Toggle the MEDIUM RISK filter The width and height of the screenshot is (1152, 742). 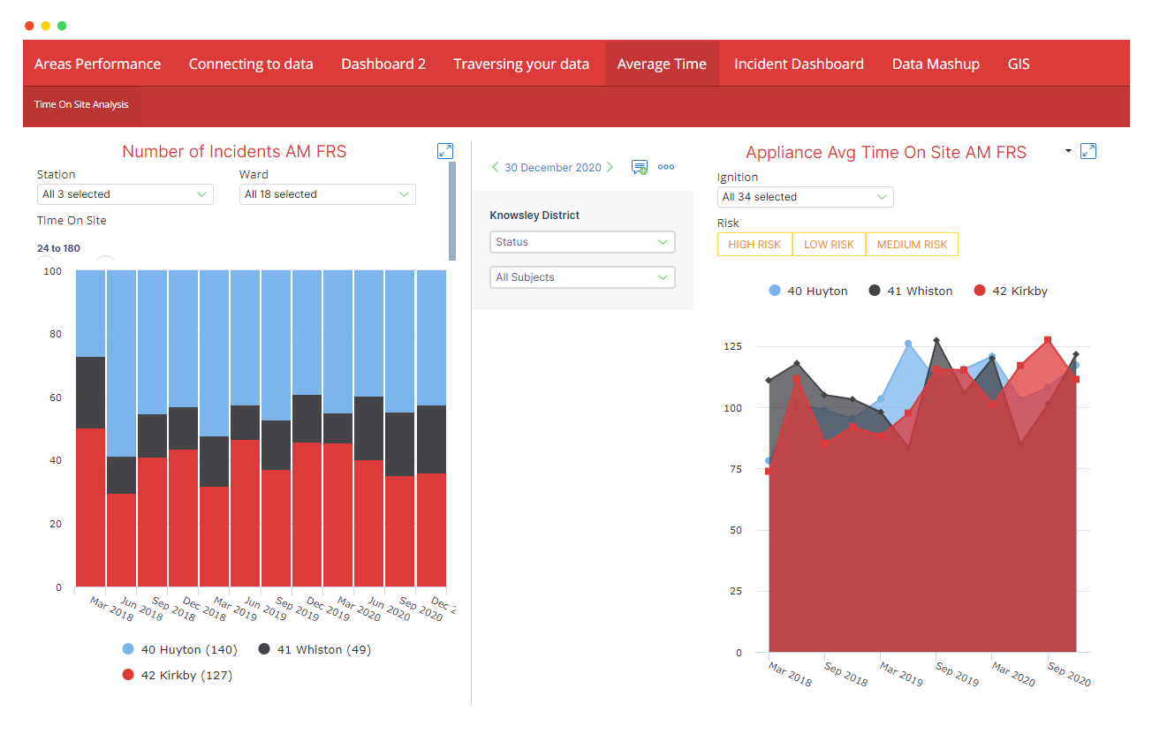[912, 245]
